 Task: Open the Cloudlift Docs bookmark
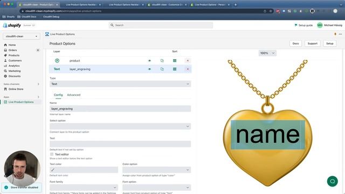26,17
